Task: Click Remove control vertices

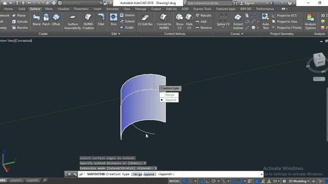Action: pos(203,28)
